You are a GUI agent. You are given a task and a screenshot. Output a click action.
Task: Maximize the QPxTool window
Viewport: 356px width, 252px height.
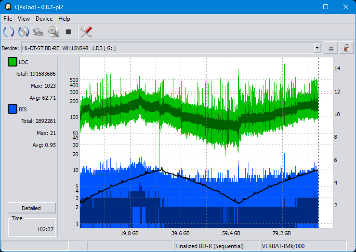[x=325, y=7]
